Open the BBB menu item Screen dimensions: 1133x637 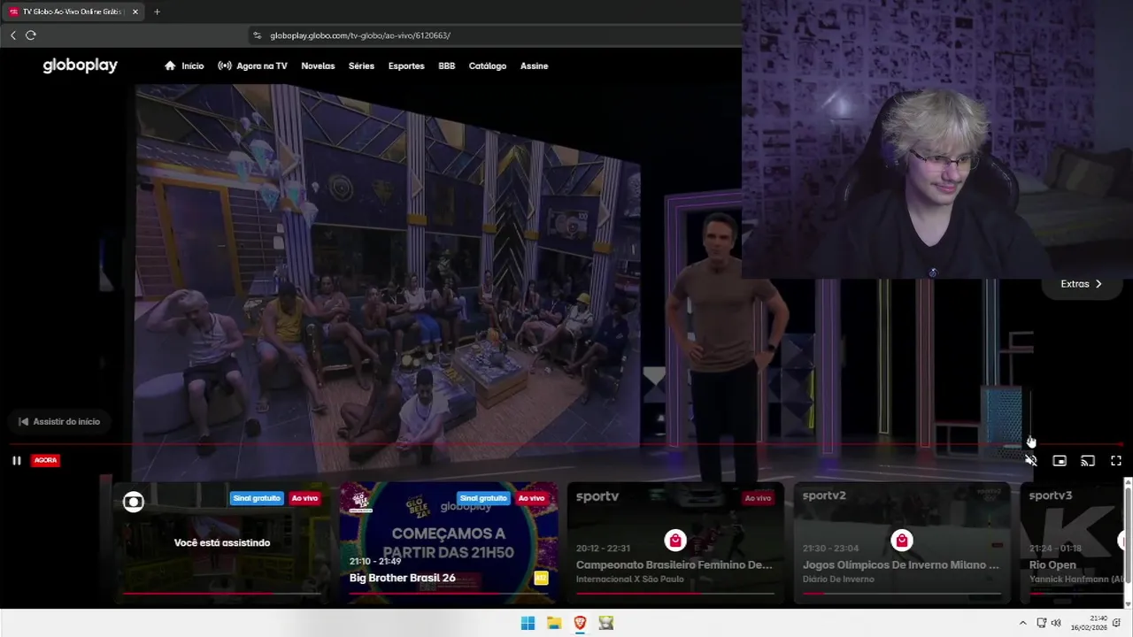point(447,65)
